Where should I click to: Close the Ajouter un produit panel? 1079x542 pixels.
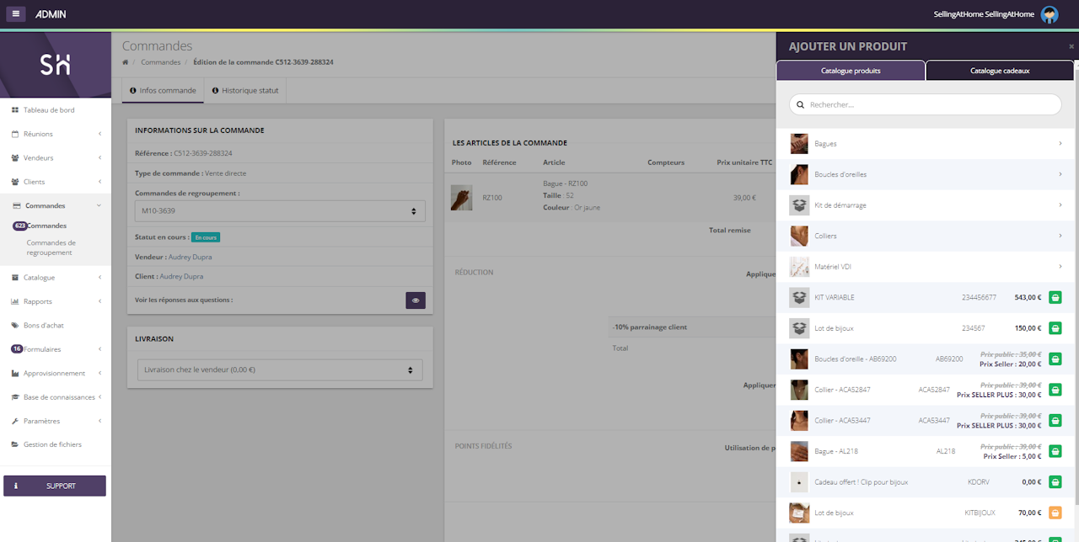click(x=1071, y=47)
